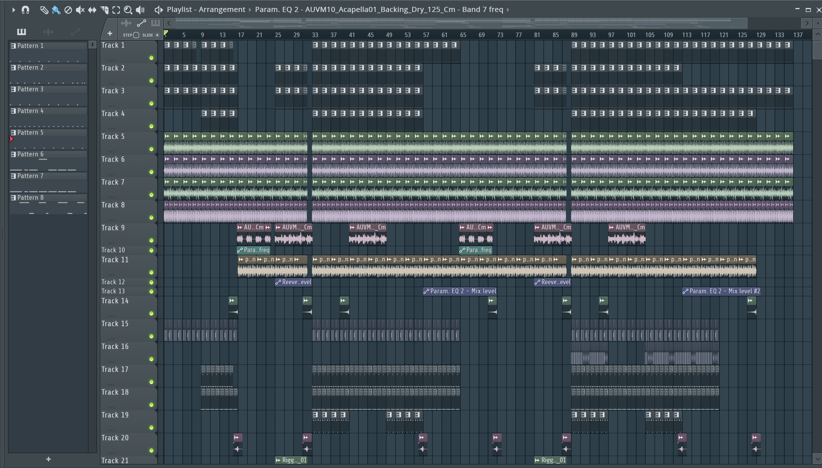This screenshot has height=468, width=822.
Task: Choose the Zoom magnifier tool
Action: point(128,10)
